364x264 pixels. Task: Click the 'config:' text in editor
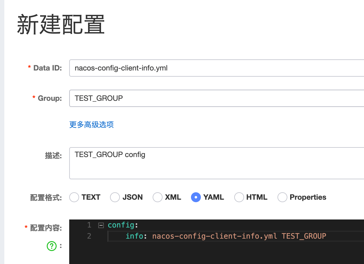click(123, 225)
